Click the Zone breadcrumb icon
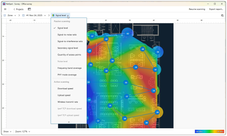227x136 pixels. pos(5,15)
